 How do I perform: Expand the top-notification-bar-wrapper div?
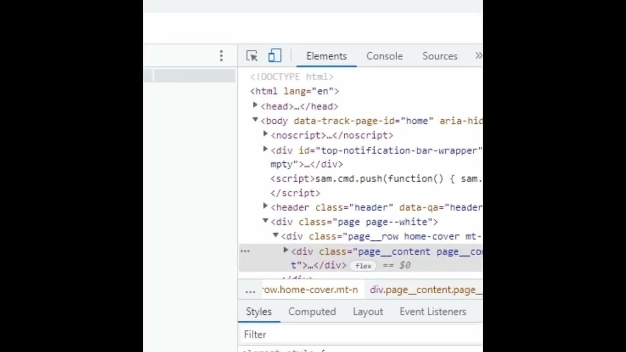266,149
